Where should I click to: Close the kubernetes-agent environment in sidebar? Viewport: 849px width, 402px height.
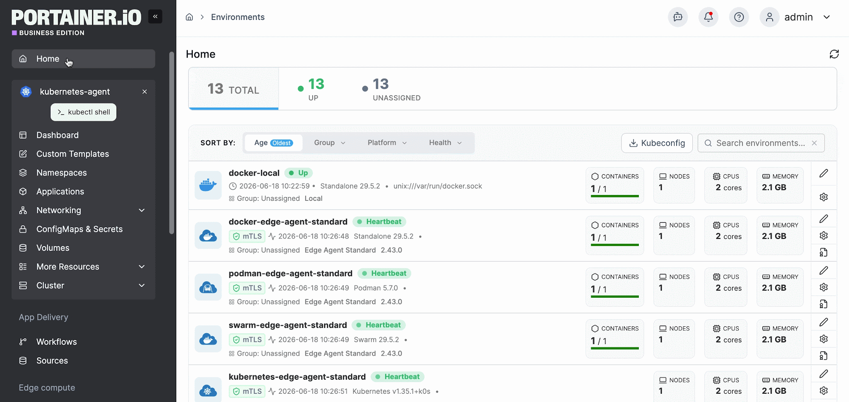click(145, 91)
